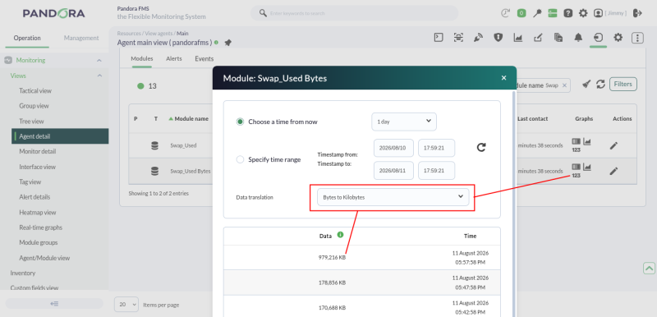The image size is (657, 317).
Task: Collapse the Monitoring sidebar section
Action: 99,60
